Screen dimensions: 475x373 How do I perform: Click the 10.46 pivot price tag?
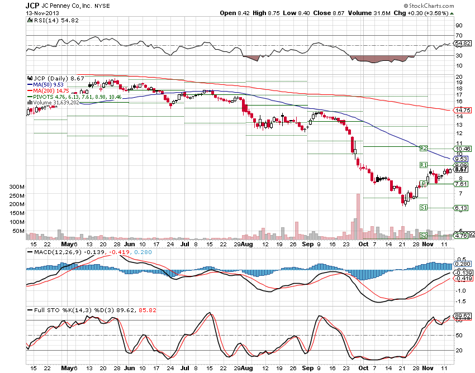click(x=462, y=149)
